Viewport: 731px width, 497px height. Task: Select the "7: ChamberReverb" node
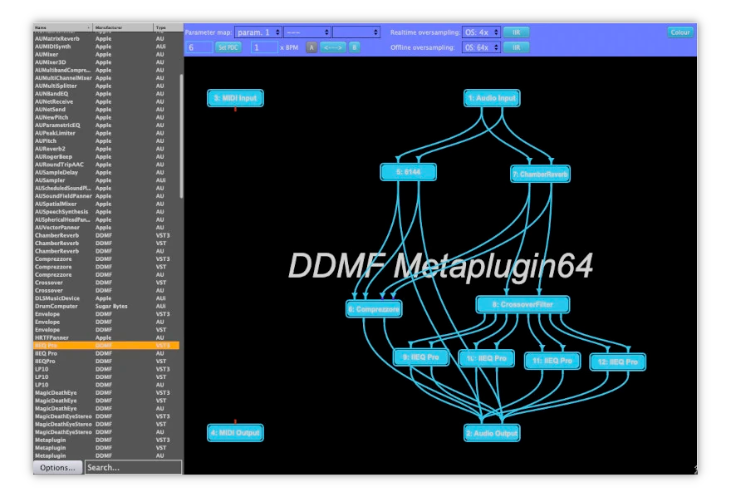540,172
